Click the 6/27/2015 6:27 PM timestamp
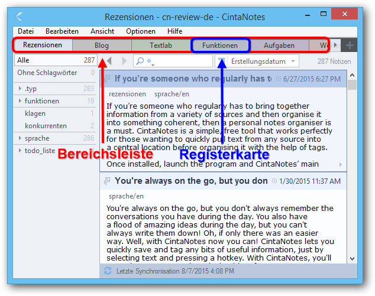375x296 pixels. click(312, 79)
